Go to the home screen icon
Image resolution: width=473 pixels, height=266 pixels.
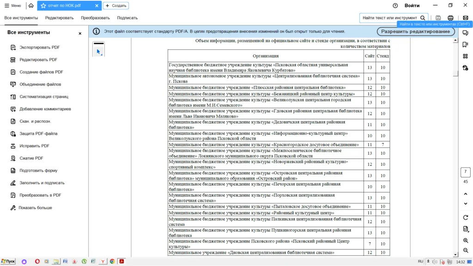(x=31, y=6)
